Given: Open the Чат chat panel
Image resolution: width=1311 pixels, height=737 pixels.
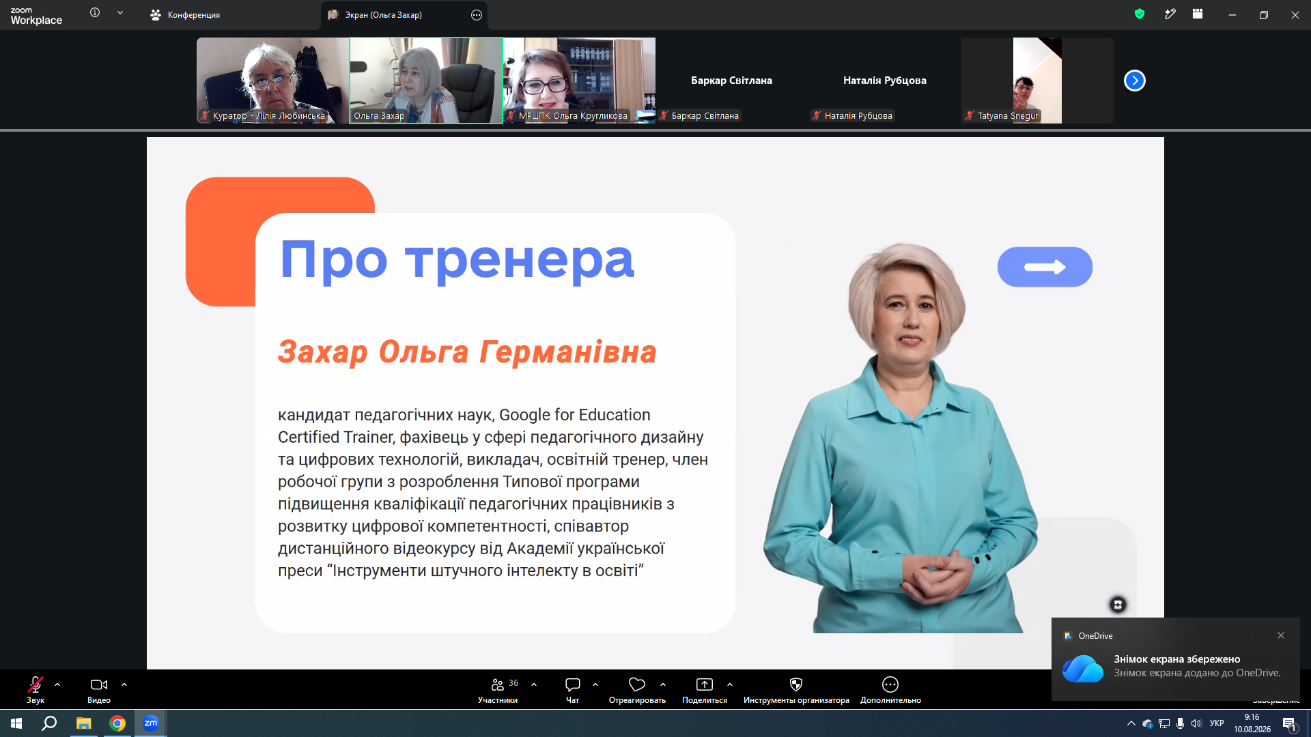Looking at the screenshot, I should 573,689.
